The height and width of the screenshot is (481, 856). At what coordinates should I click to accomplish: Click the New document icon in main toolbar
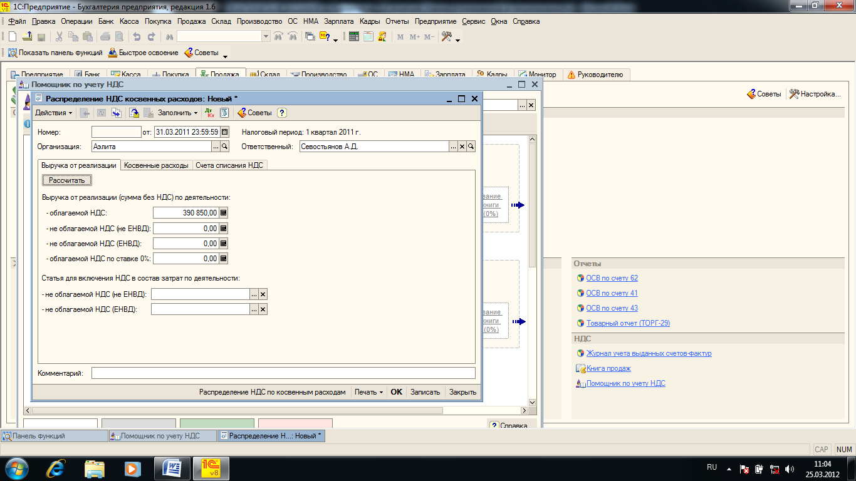click(x=13, y=37)
